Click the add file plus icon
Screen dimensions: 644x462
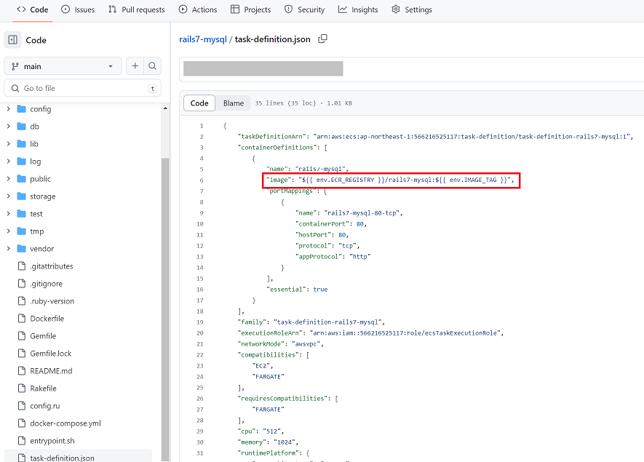click(x=135, y=65)
